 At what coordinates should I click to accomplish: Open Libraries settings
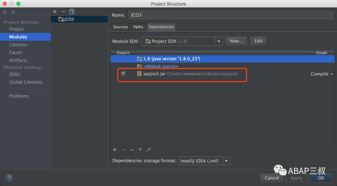coord(18,45)
